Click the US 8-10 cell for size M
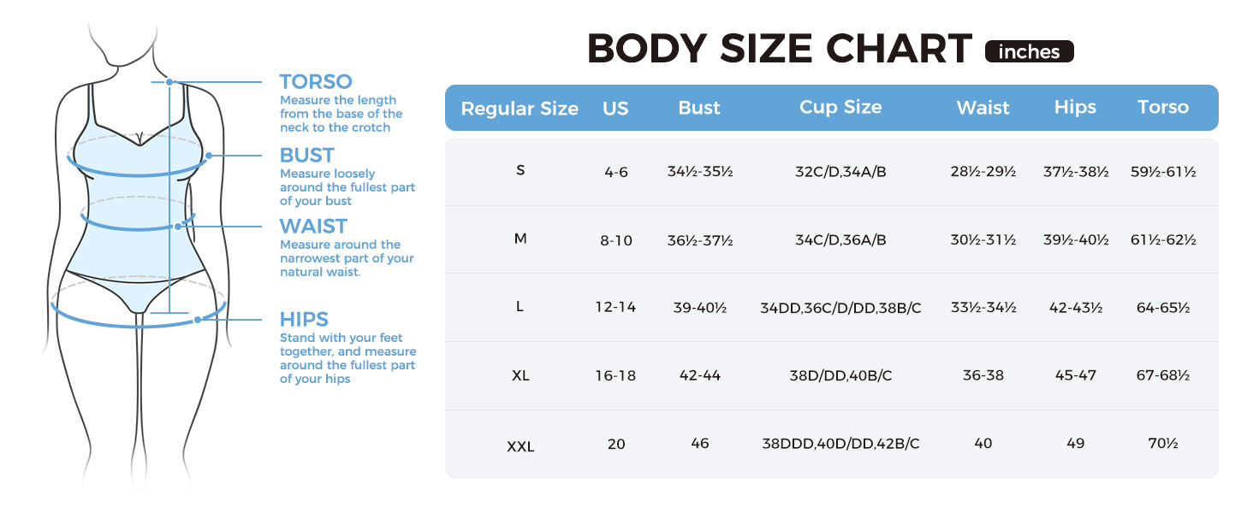 click(x=616, y=240)
